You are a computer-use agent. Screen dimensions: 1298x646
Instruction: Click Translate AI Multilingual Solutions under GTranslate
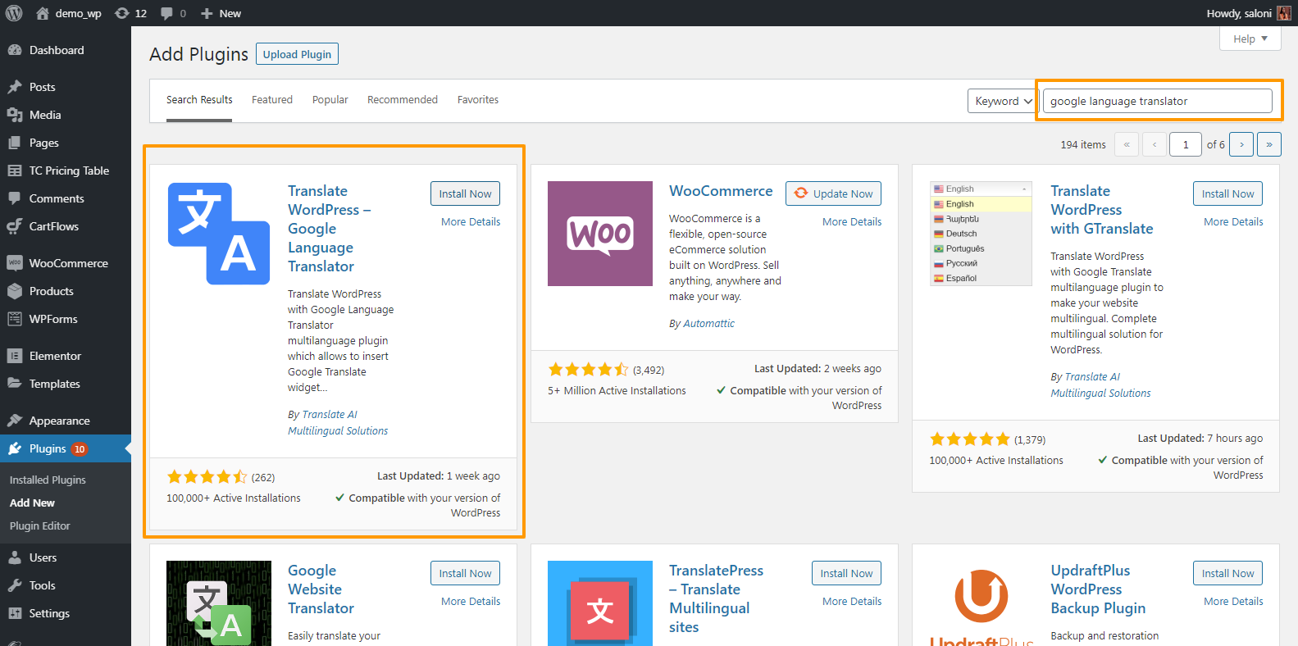point(1100,385)
